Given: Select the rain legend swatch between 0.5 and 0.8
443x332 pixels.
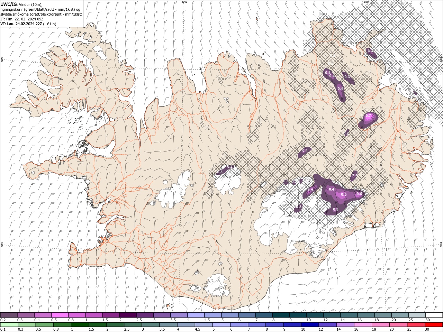Looking at the screenshot, I should [44, 325].
